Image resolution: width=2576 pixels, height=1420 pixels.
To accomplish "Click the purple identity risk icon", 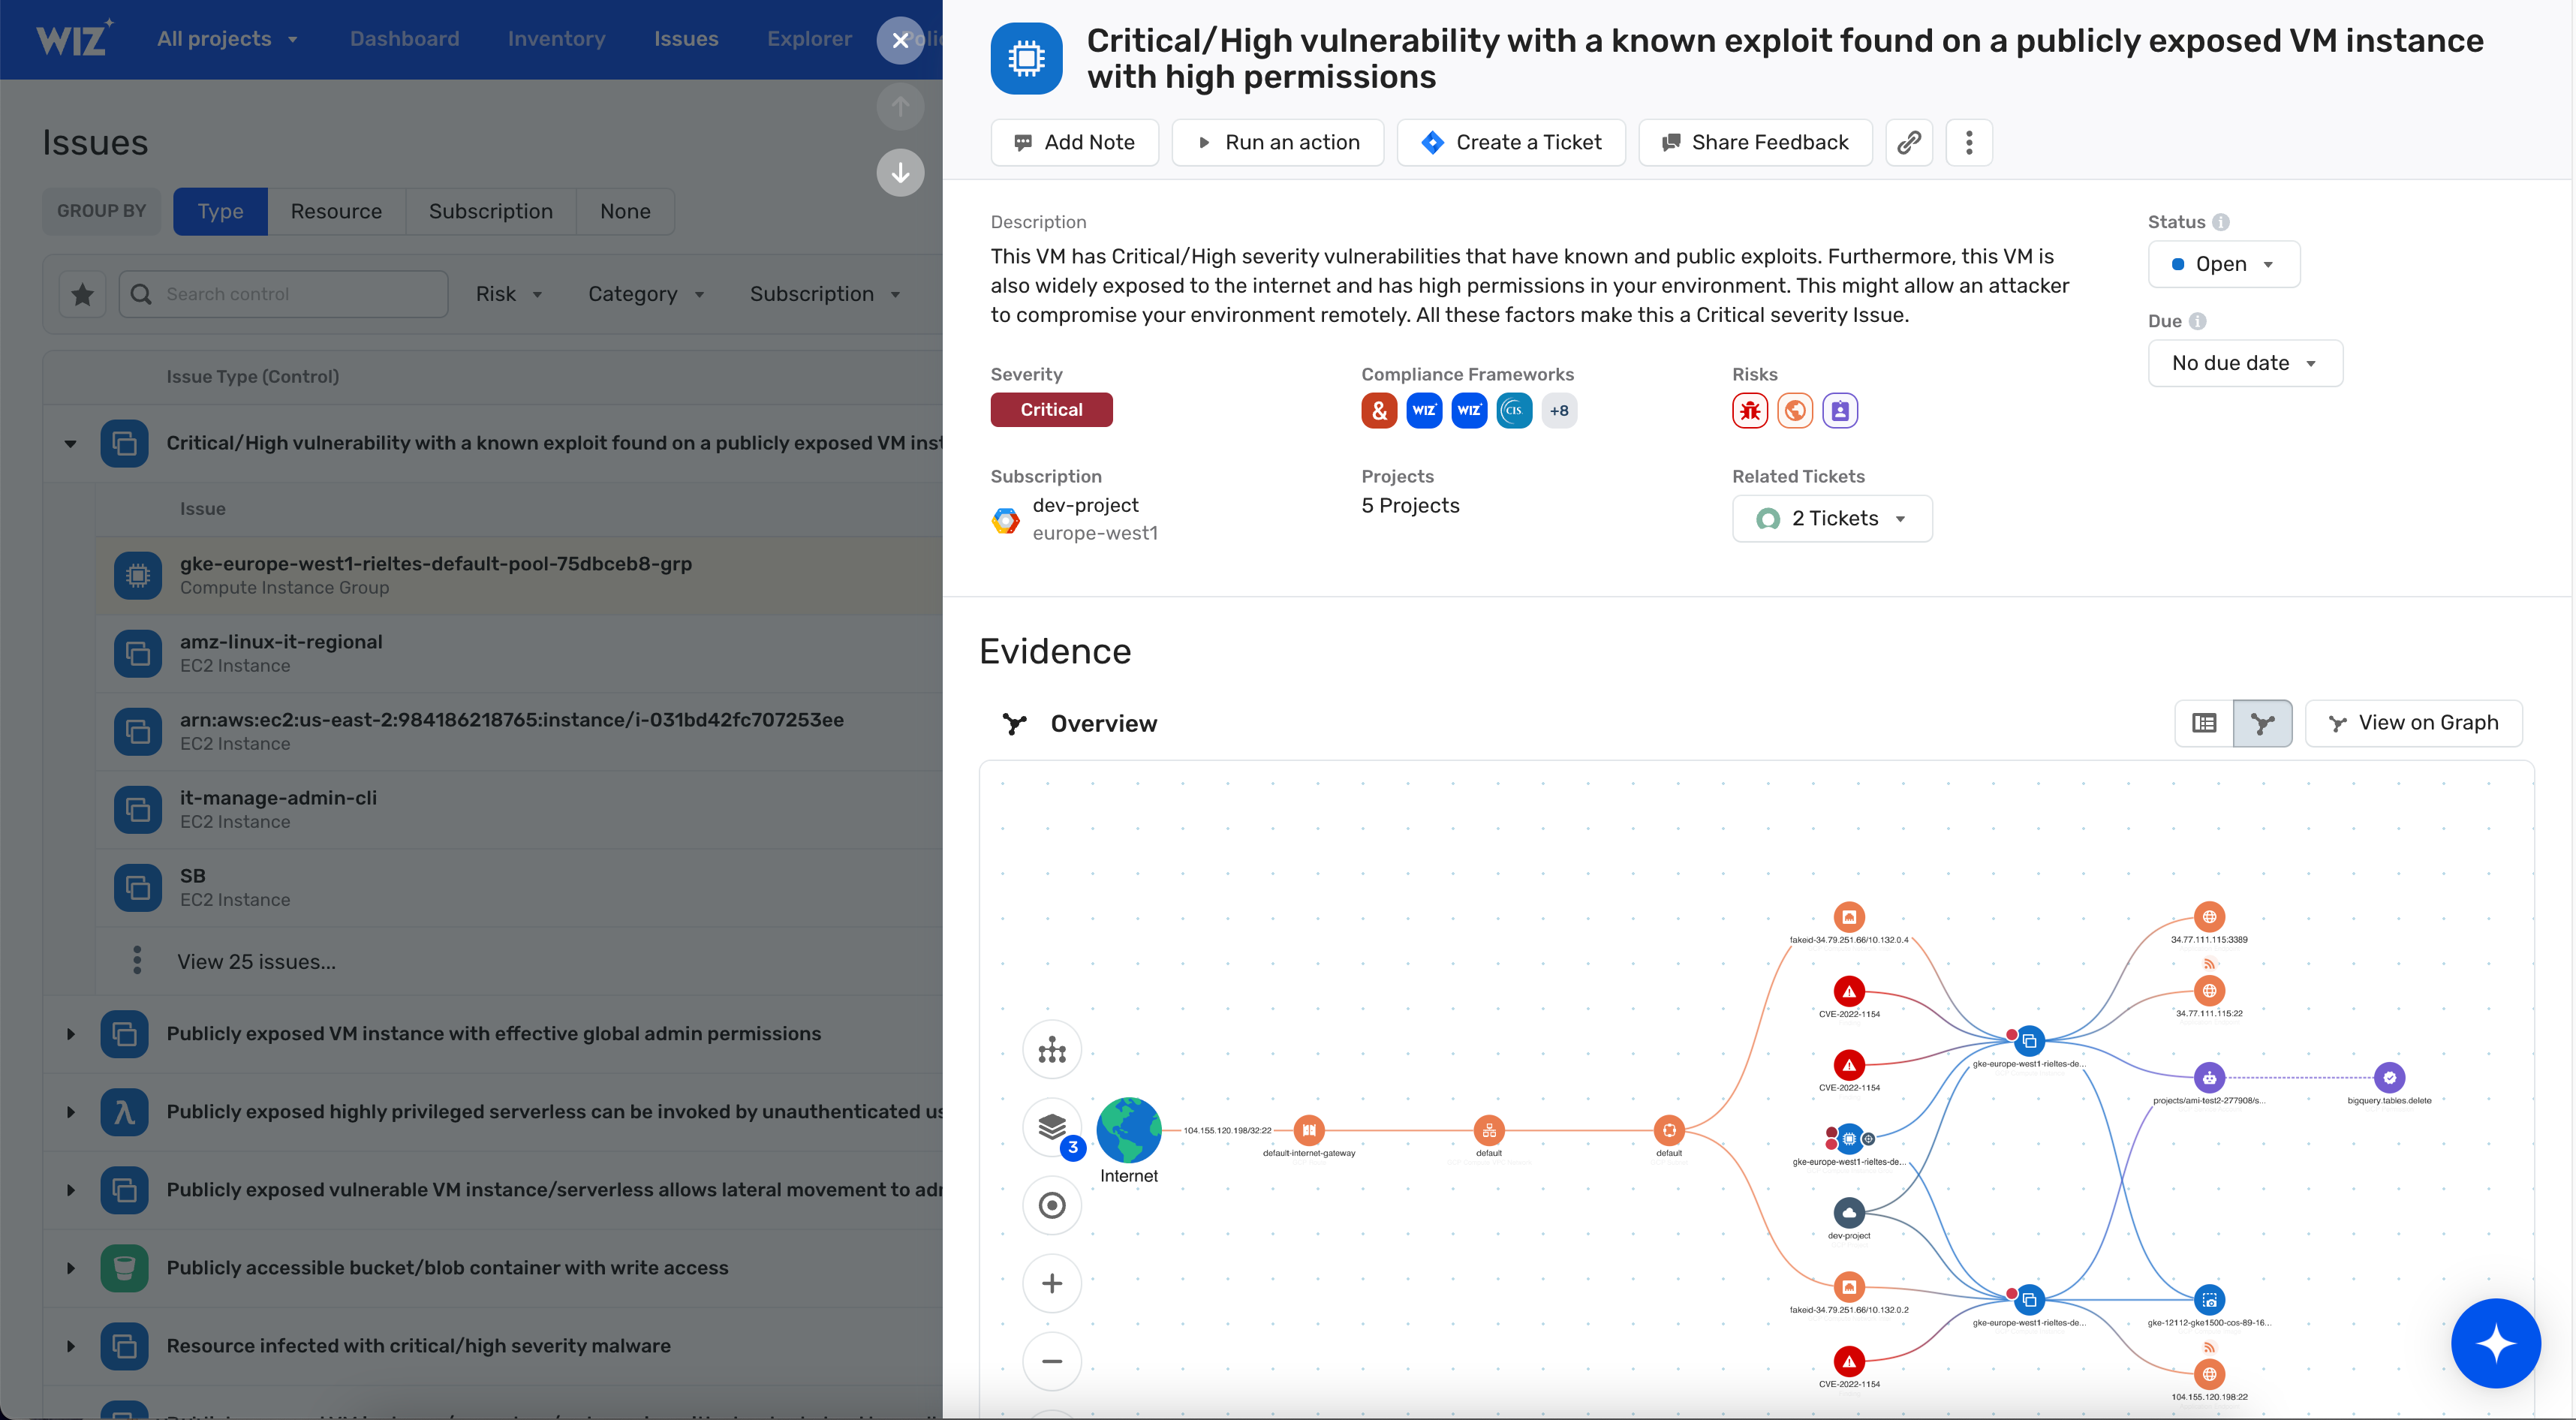I will click(x=1840, y=410).
